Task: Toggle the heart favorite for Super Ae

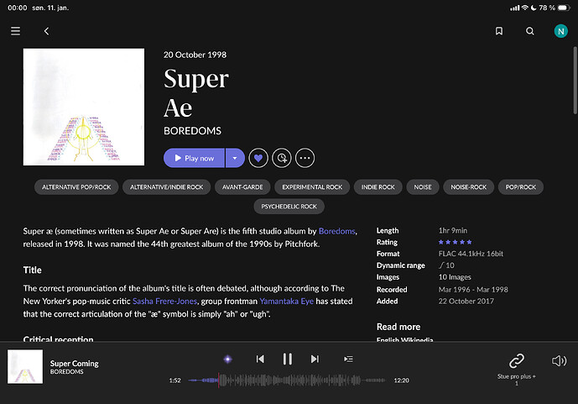Action: (x=258, y=158)
